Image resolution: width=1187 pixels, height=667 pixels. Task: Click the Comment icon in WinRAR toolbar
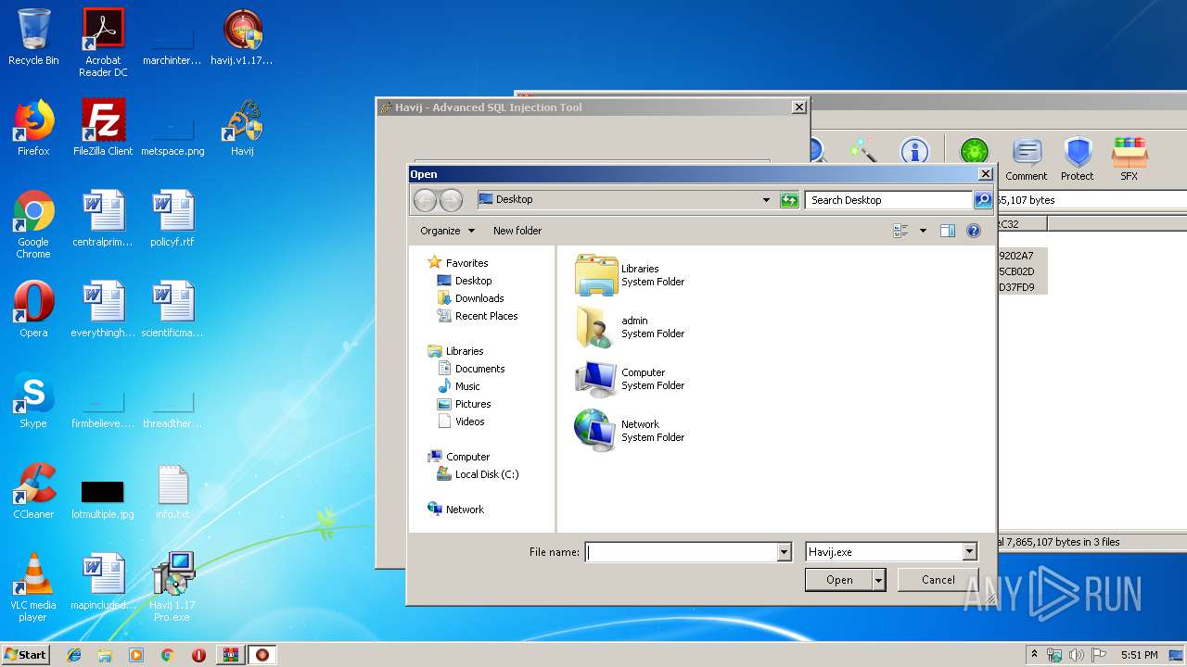pyautogui.click(x=1026, y=158)
